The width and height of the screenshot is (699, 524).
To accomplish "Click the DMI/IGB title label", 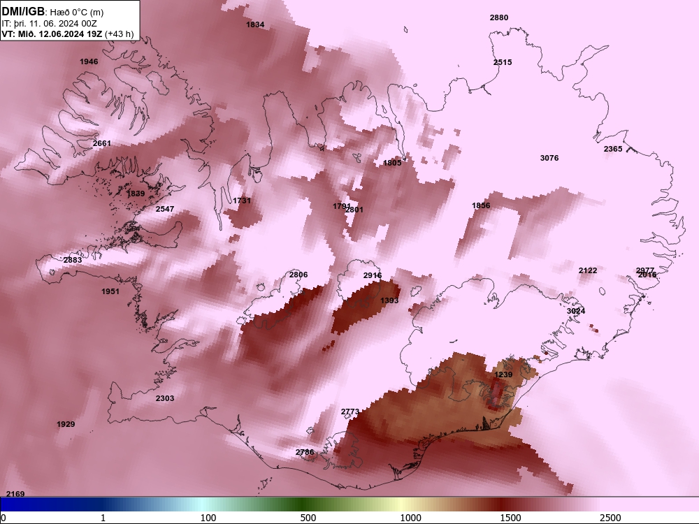I will pyautogui.click(x=23, y=12).
